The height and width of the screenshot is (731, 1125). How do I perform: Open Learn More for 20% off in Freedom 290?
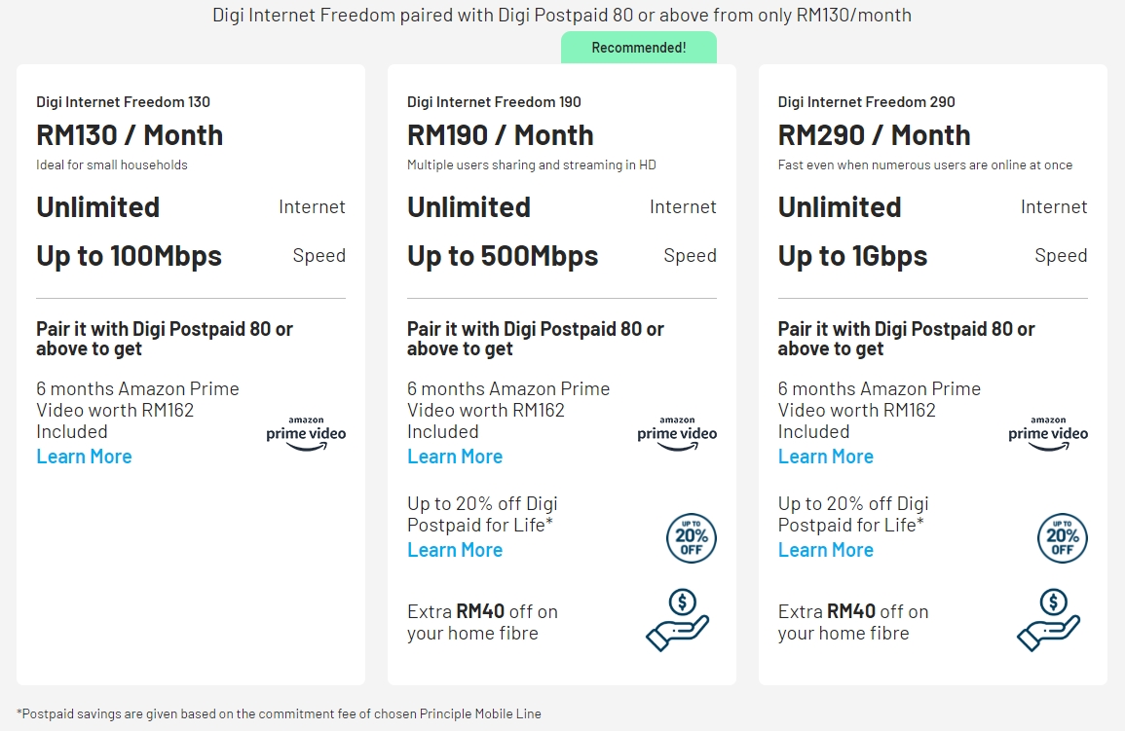click(x=826, y=550)
